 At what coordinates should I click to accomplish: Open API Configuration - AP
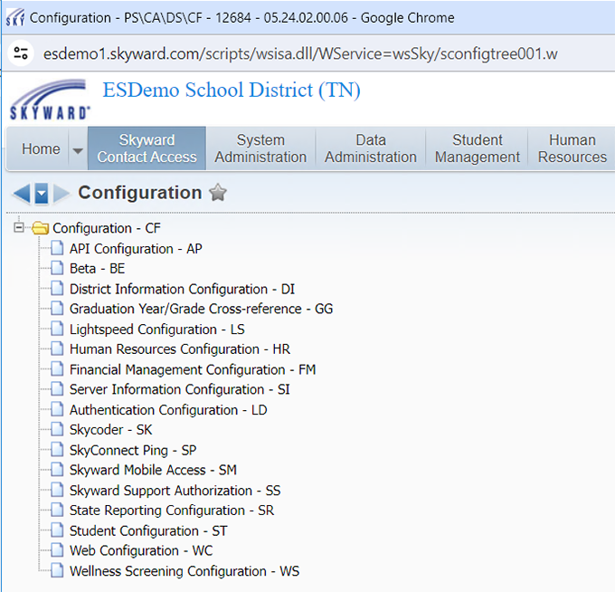pyautogui.click(x=136, y=249)
